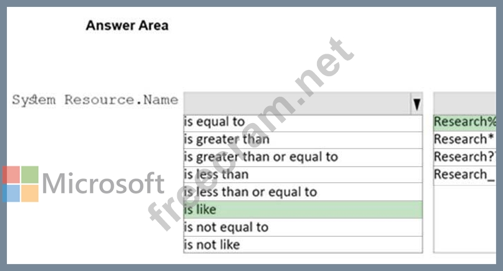Expand the second value dropdown box
Viewport: 503px width, 271px height.
[x=465, y=104]
